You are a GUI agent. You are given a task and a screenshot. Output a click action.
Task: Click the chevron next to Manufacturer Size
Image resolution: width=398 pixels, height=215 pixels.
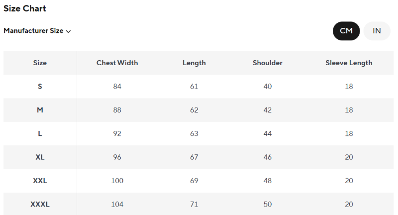68,31
